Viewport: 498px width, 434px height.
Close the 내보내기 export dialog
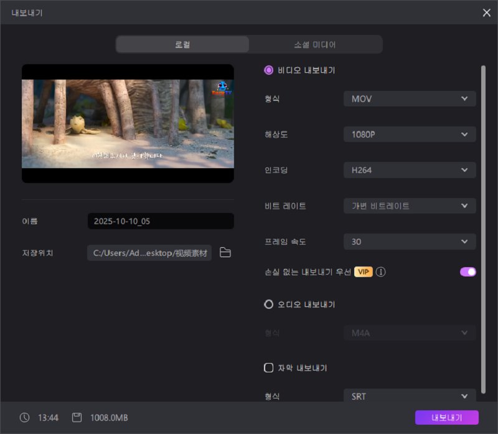coord(486,12)
